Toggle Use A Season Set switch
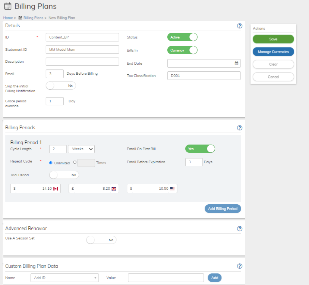The height and width of the screenshot is (285, 309). coord(101,240)
